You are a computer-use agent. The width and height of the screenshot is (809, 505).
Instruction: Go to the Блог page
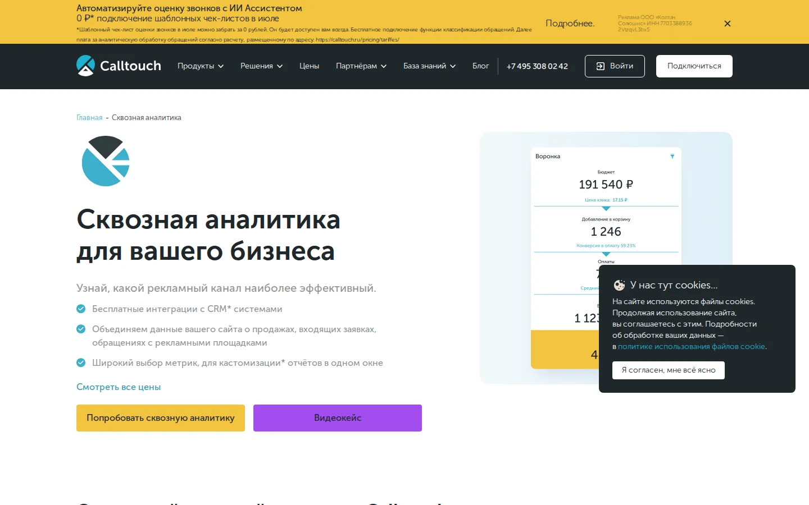(480, 66)
